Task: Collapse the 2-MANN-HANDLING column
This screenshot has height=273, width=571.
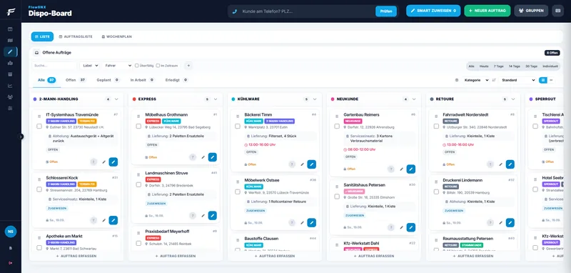Action: [116, 99]
